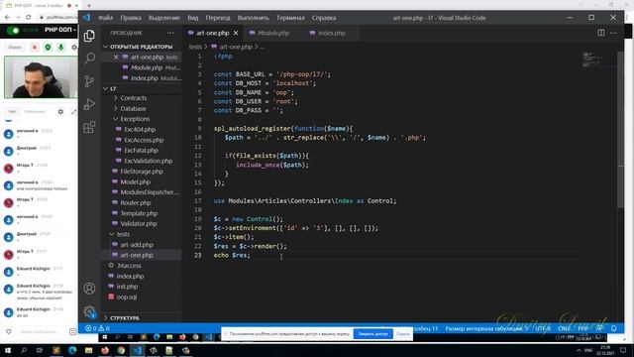Image resolution: width=634 pixels, height=357 pixels.
Task: Launch Firefox from the taskbar
Action: point(105,350)
